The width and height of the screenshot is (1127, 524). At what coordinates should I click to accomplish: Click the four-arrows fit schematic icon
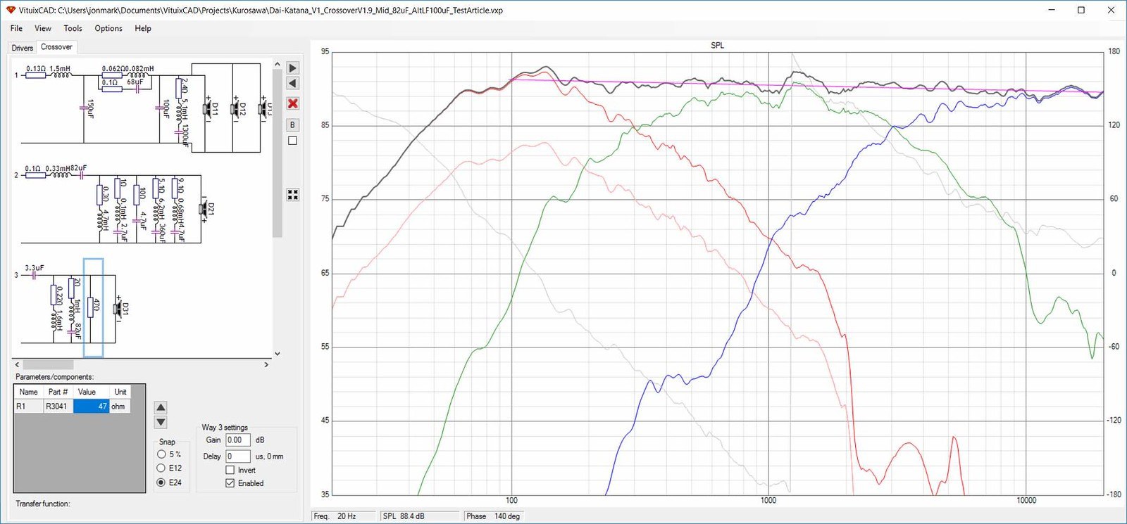tap(293, 195)
